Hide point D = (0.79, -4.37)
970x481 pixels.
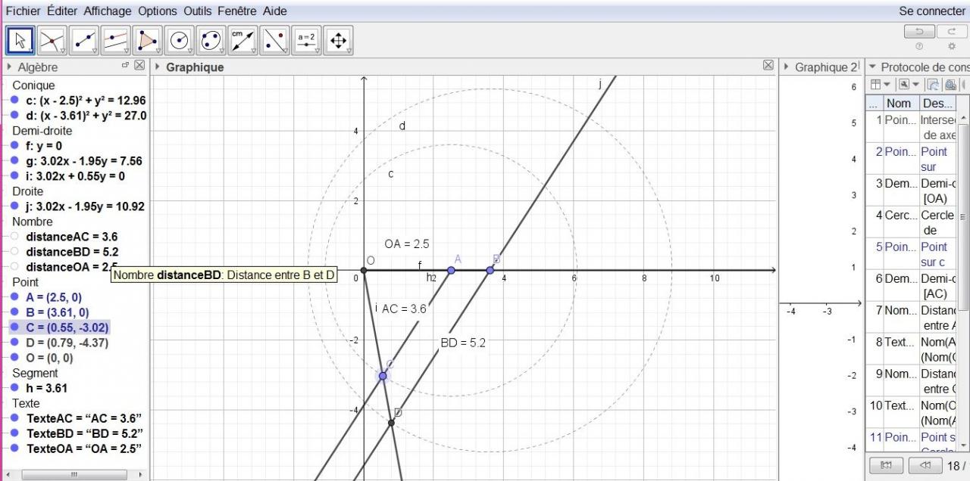(x=14, y=342)
